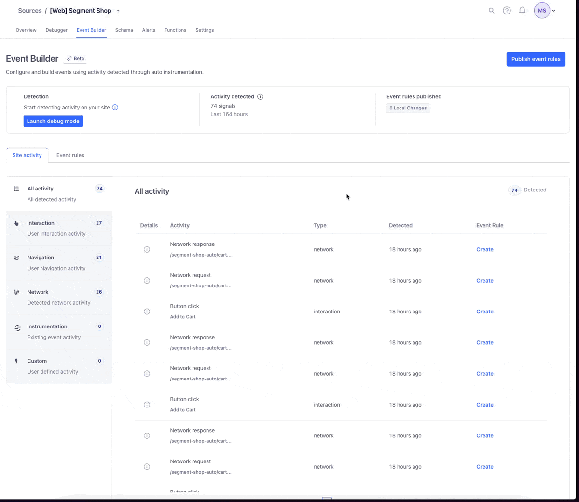Expand the source name dropdown beside Segment Shop
Viewport: 579px width, 502px height.
tap(117, 10)
